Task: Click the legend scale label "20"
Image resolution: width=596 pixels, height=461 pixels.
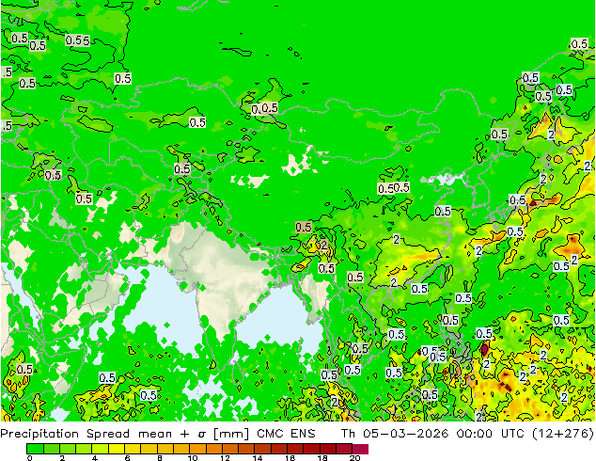Action: [354, 458]
